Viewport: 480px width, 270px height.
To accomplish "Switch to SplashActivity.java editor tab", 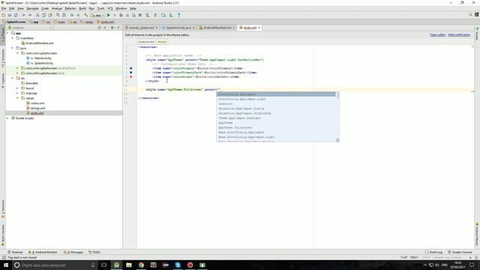I will click(x=178, y=28).
